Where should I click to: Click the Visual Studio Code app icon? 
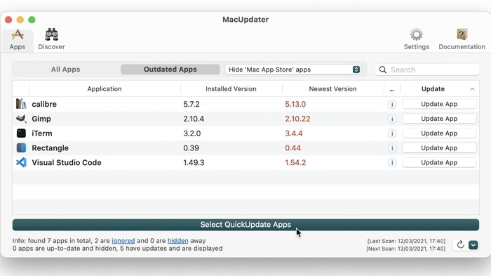[21, 162]
